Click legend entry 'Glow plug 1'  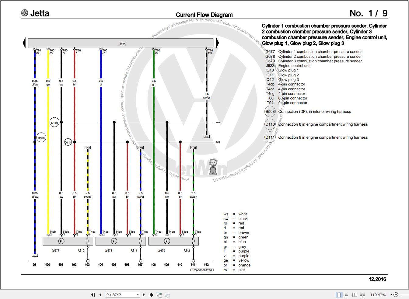pyautogui.click(x=288, y=70)
